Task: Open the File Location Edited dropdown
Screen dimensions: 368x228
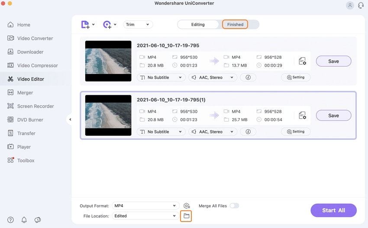Action: [x=145, y=216]
